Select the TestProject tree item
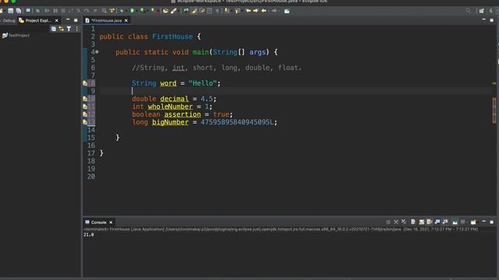 16,36
